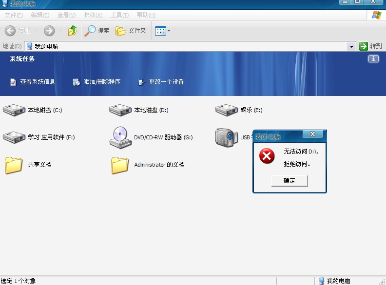Select the Administrator 的文档 folder icon
Image resolution: width=386 pixels, height=285 pixels.
click(120, 165)
